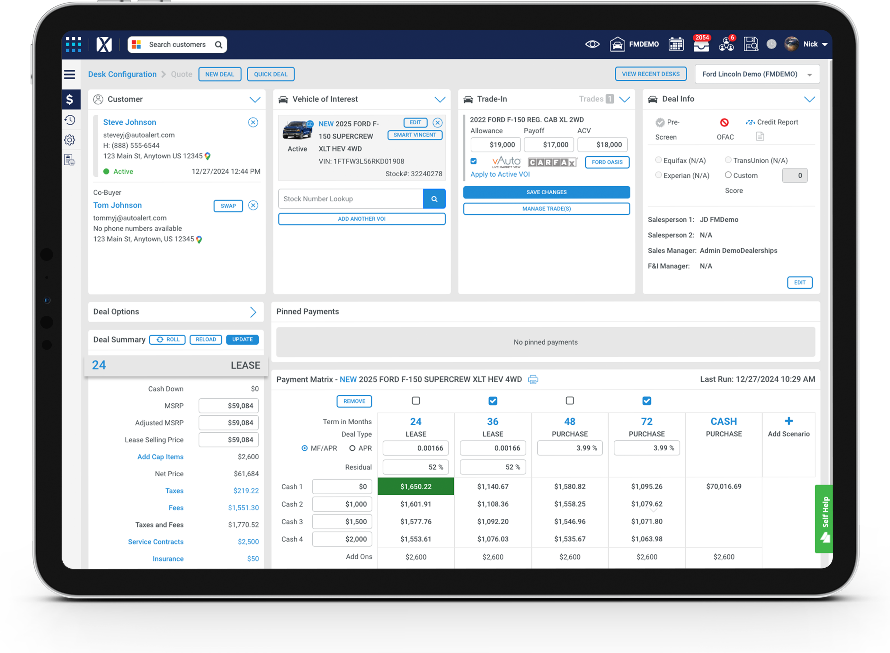Open the apps grid launcher icon
This screenshot has height=653, width=890.
click(x=74, y=44)
